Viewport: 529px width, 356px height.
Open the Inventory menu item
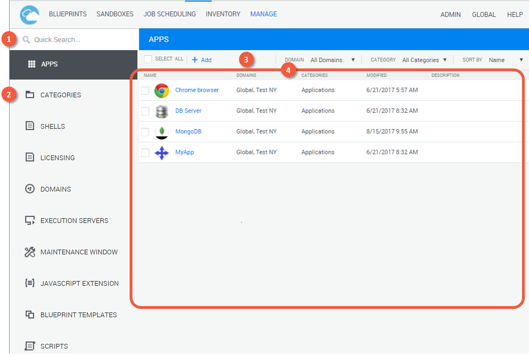(223, 14)
